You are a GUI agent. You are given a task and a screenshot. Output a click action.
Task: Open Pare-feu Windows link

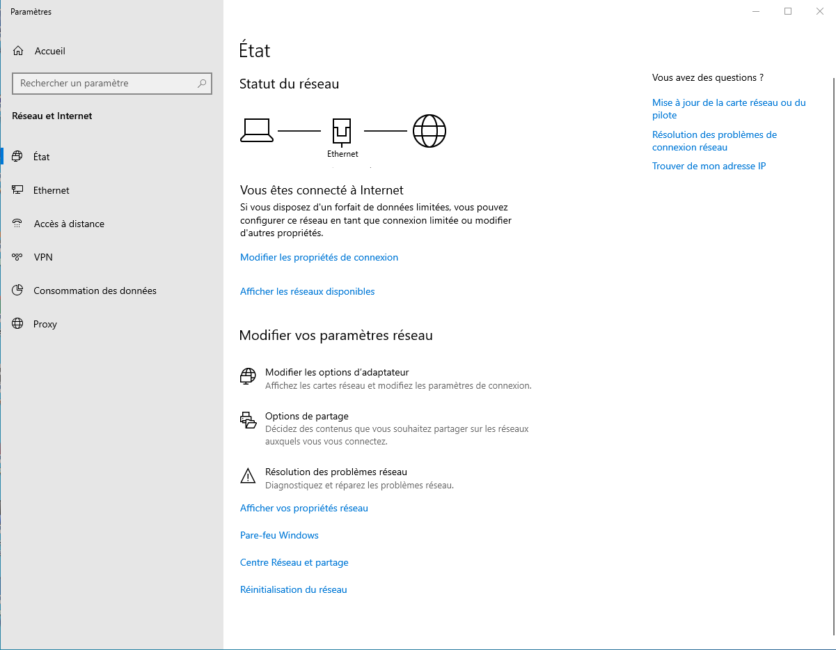point(279,535)
